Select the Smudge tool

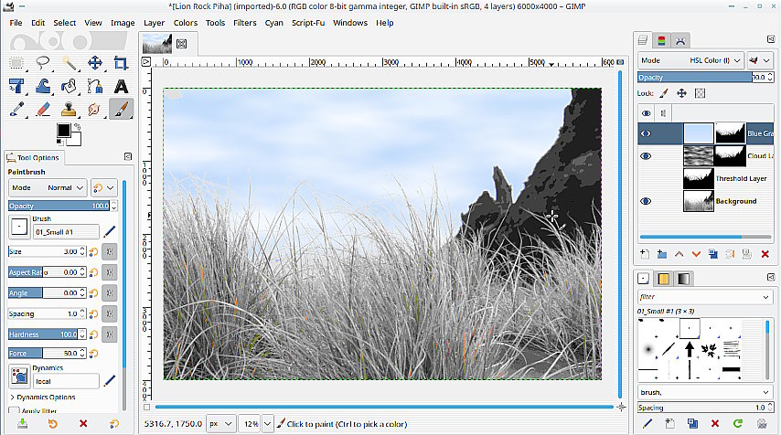[x=94, y=109]
